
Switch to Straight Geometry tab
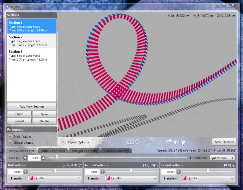[x=85, y=151]
